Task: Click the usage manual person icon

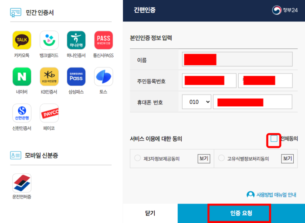Action: [251, 195]
